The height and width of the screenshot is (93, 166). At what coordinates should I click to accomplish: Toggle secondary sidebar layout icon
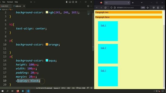[73, 2]
